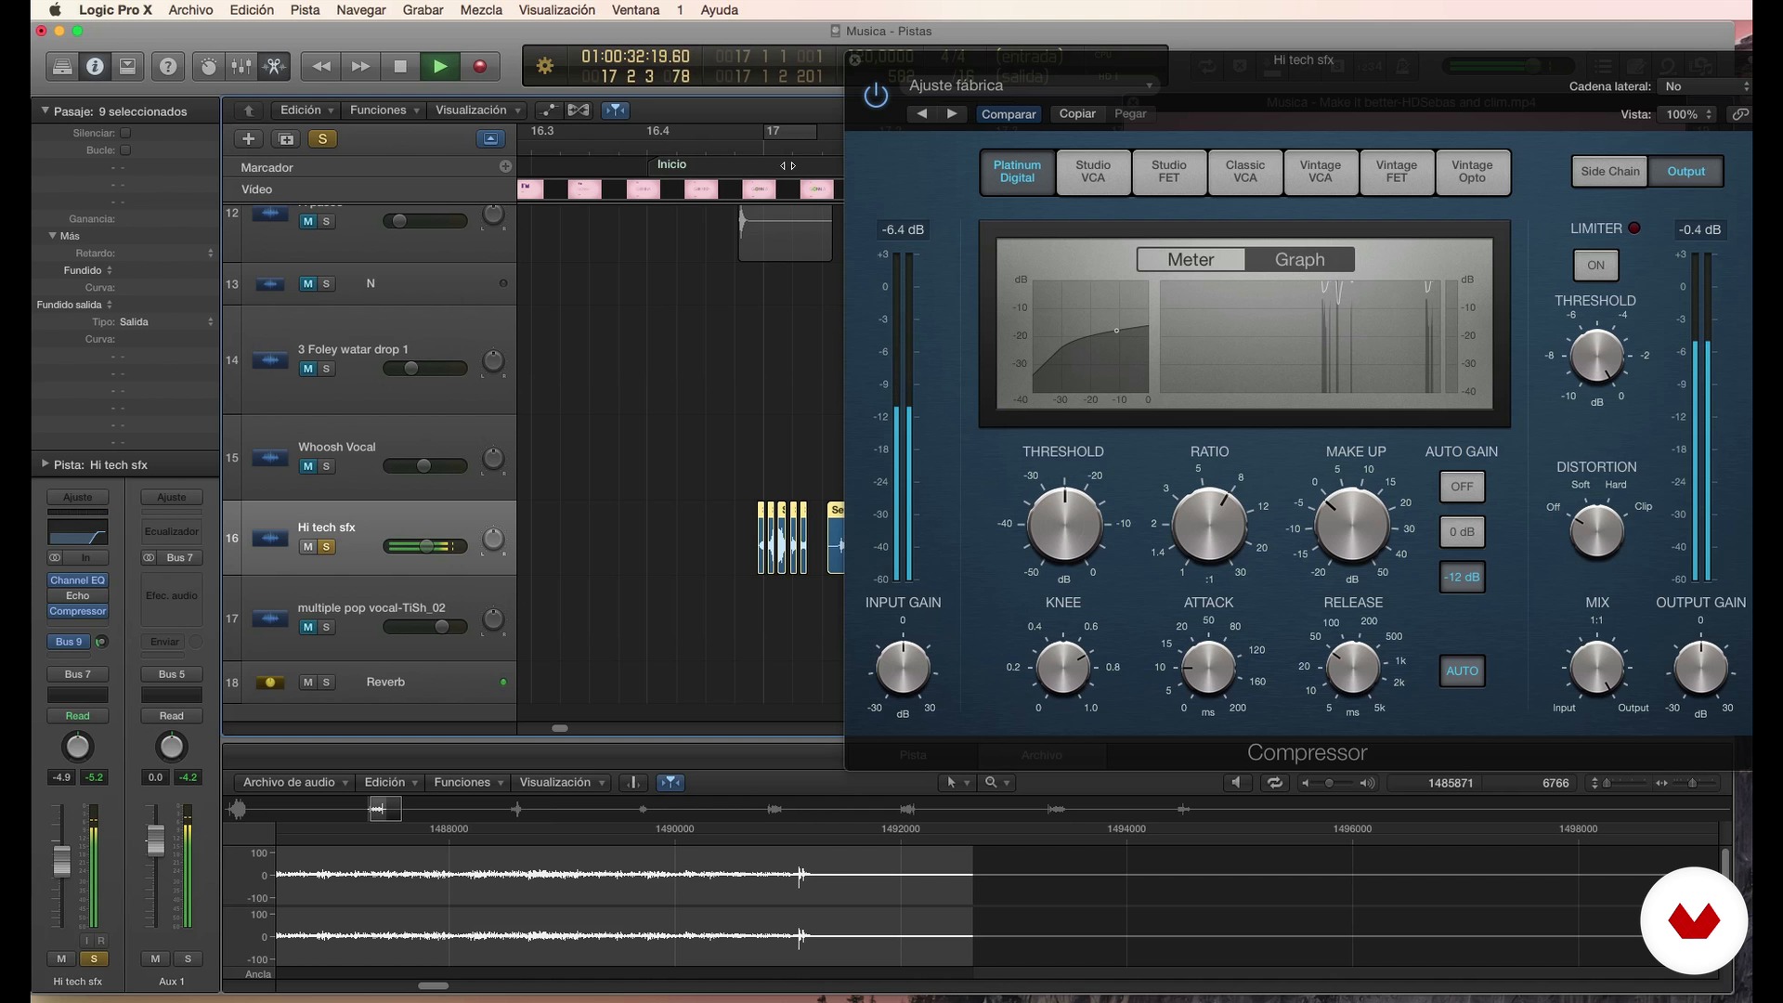
Task: Open tracks area Visualización menu
Action: pyautogui.click(x=477, y=111)
